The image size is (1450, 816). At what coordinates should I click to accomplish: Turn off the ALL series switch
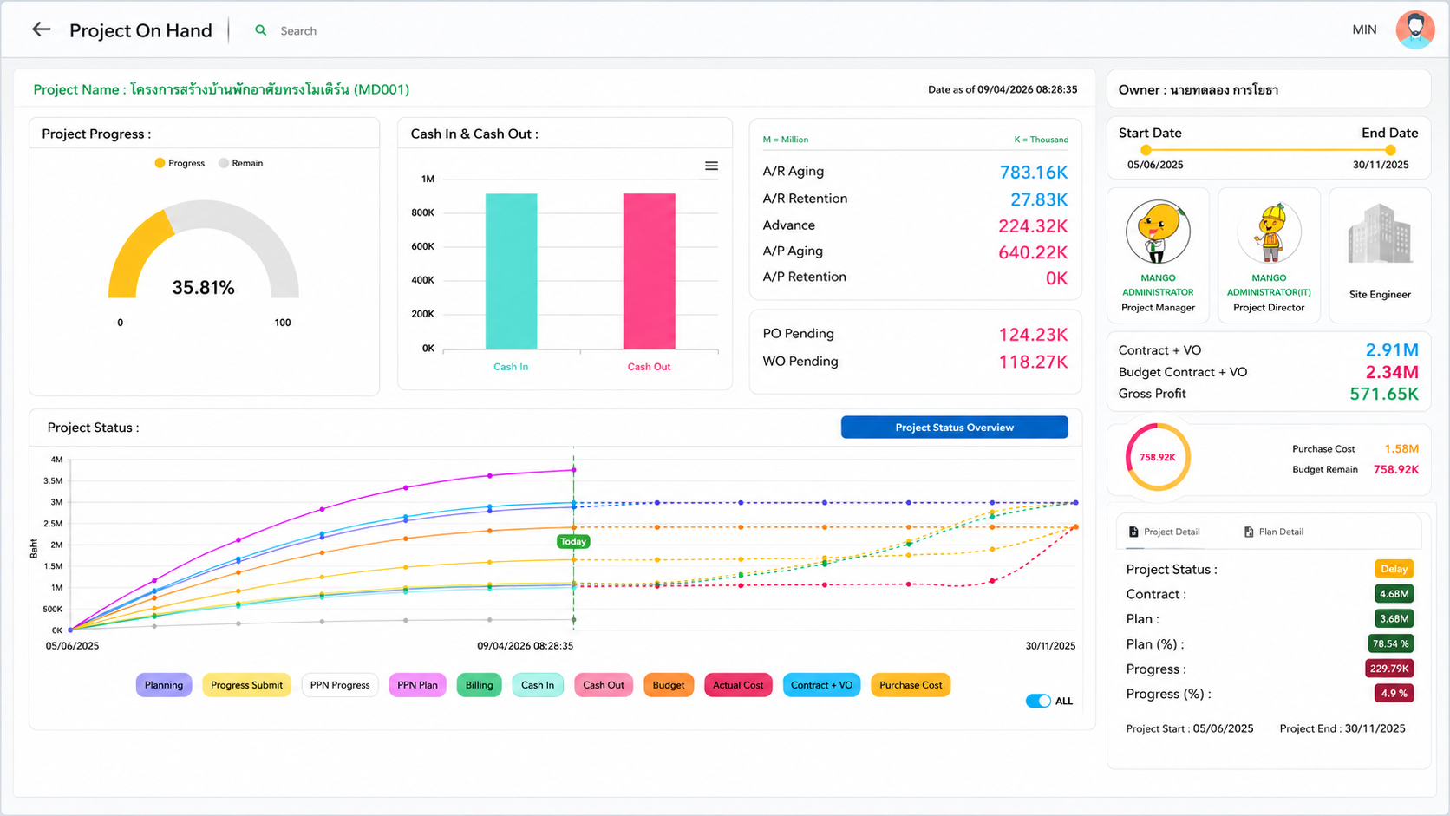[x=1038, y=701]
